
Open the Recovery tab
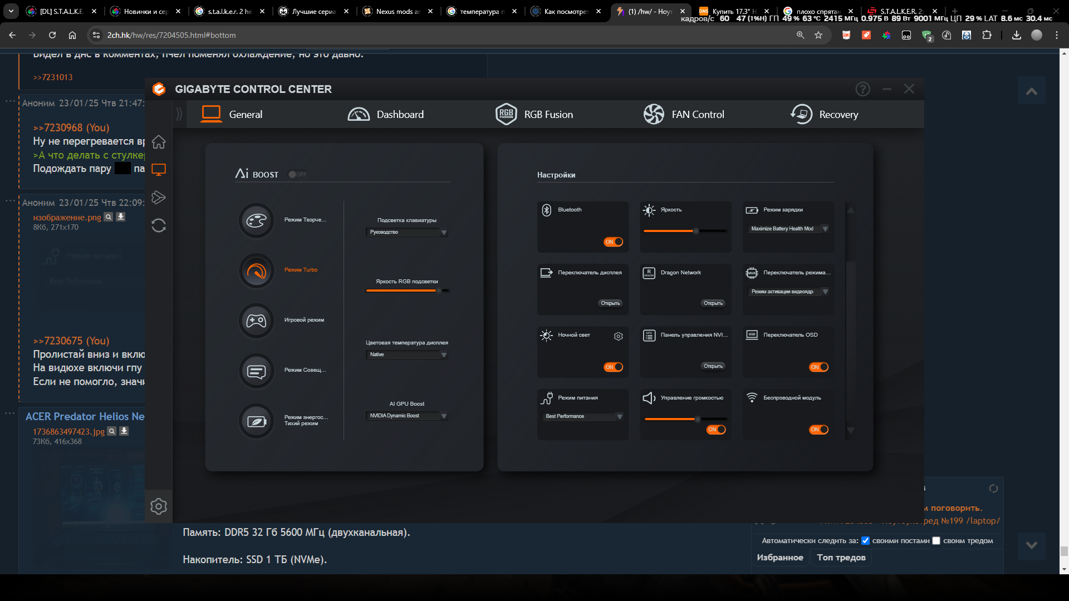click(x=825, y=114)
